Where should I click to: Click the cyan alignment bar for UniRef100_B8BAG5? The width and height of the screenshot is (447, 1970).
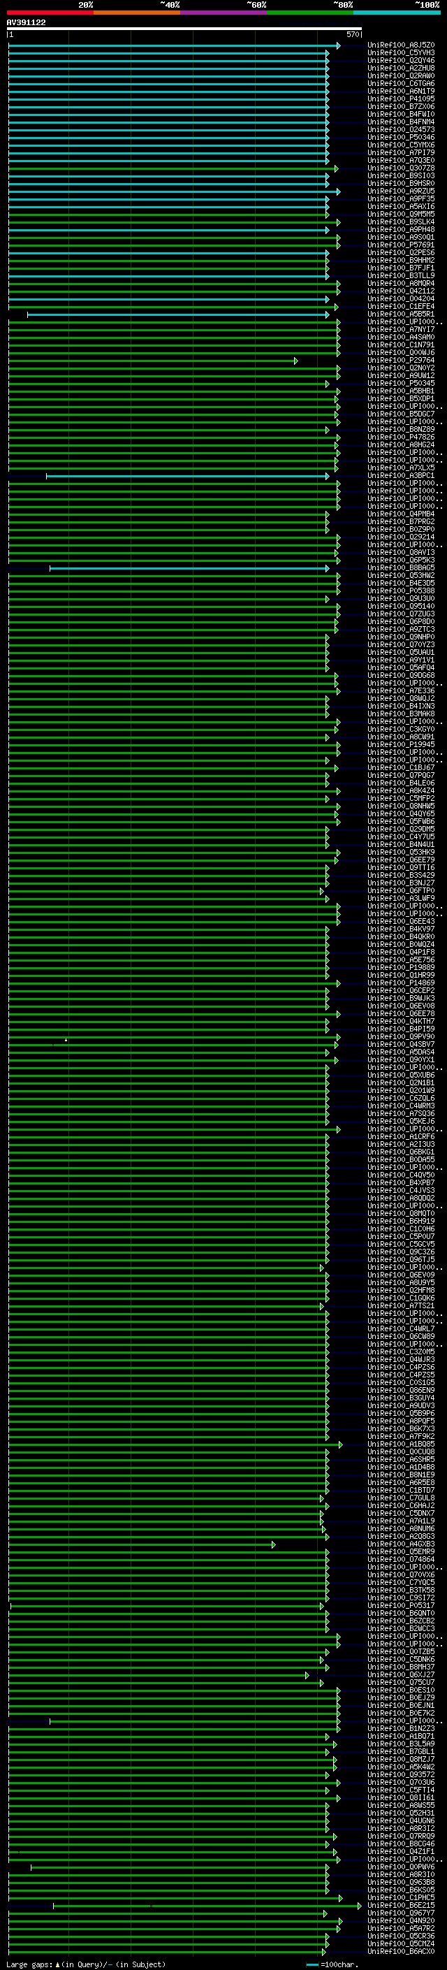pyautogui.click(x=189, y=568)
